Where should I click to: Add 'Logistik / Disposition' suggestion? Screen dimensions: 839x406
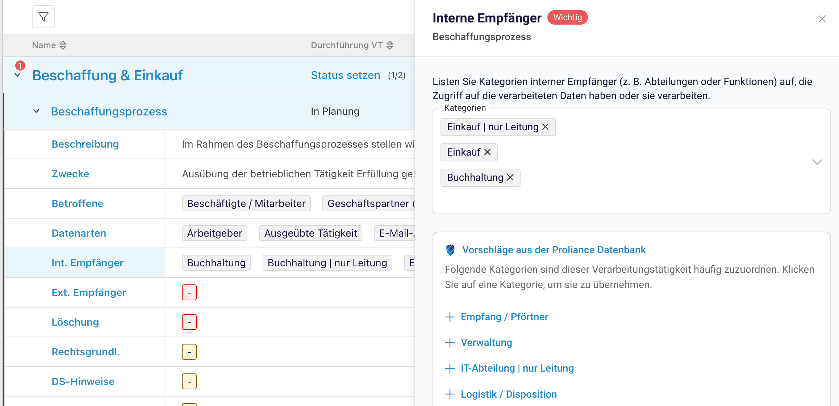pos(450,394)
